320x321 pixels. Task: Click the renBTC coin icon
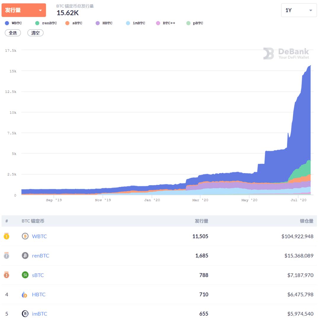[x=25, y=255]
